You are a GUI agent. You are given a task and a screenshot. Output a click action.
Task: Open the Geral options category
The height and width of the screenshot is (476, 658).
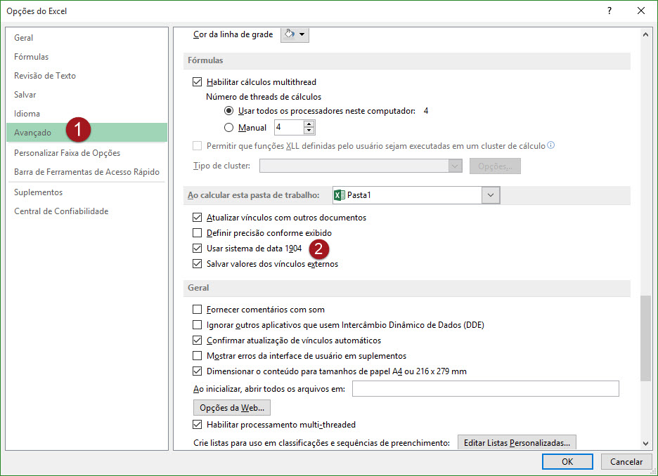(87, 38)
